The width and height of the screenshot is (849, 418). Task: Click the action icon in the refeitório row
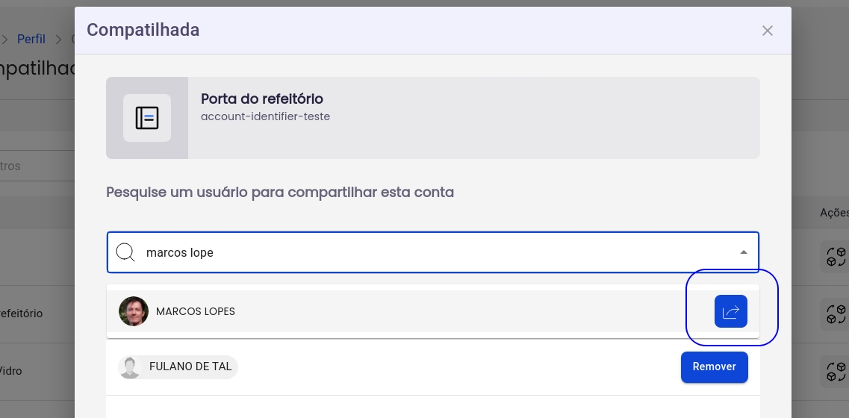(835, 313)
